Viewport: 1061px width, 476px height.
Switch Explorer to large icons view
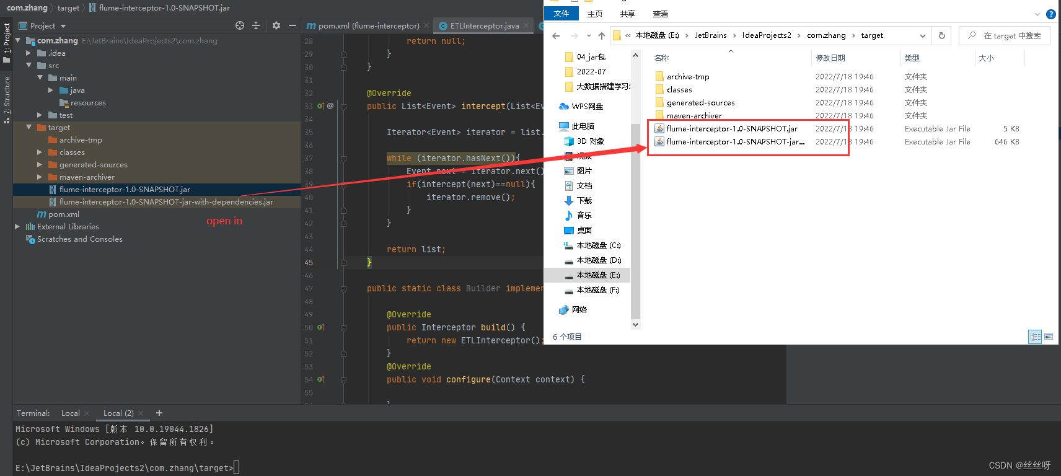(1049, 337)
